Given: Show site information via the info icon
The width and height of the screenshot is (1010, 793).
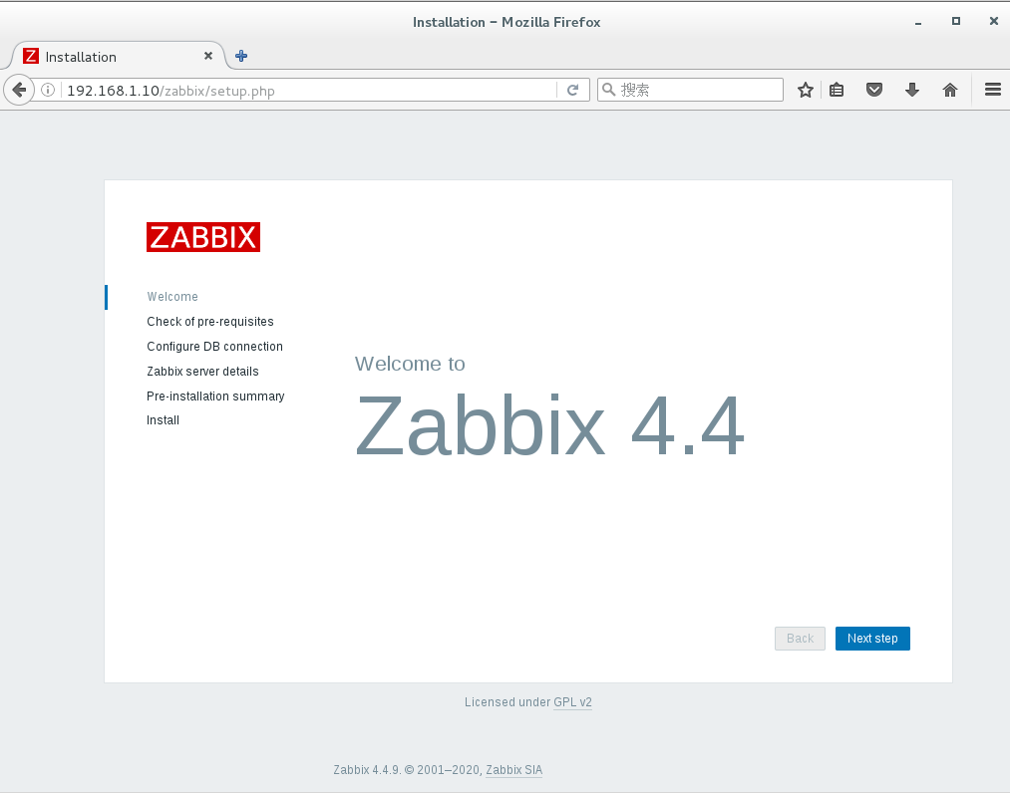Looking at the screenshot, I should point(48,90).
